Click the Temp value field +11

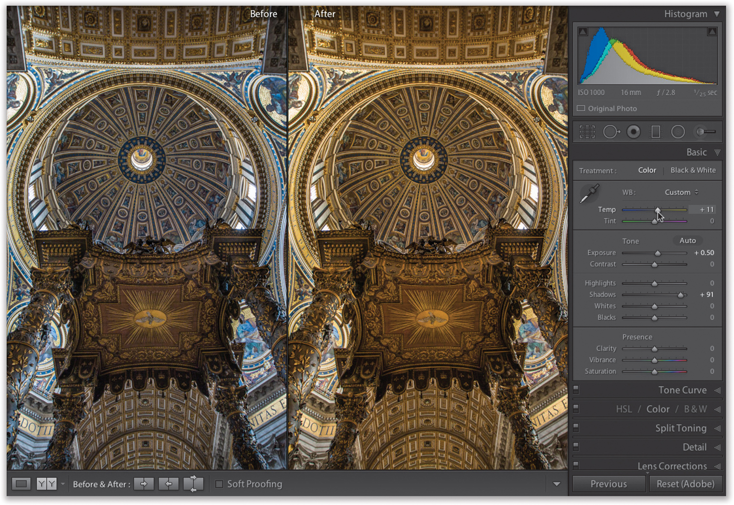coord(703,209)
